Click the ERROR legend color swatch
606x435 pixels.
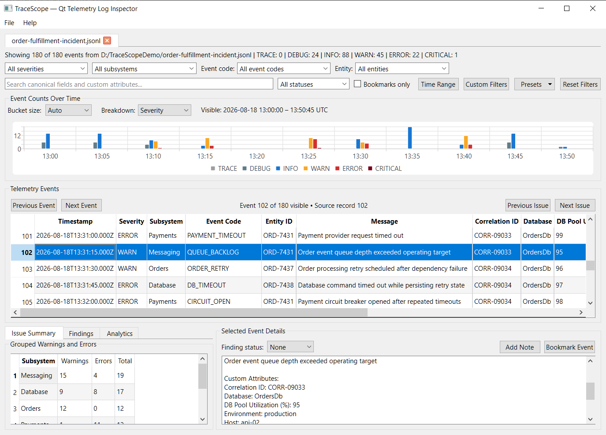click(337, 169)
